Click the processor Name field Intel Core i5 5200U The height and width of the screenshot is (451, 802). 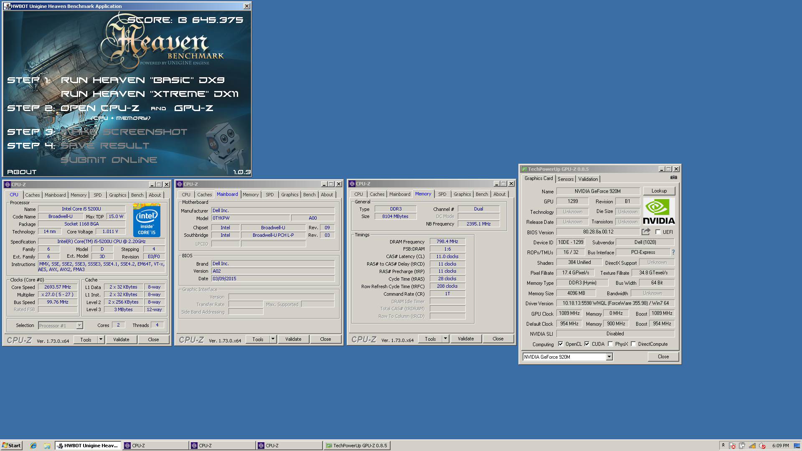(x=81, y=209)
